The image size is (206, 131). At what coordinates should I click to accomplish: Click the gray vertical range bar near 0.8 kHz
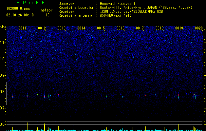(6, 94)
